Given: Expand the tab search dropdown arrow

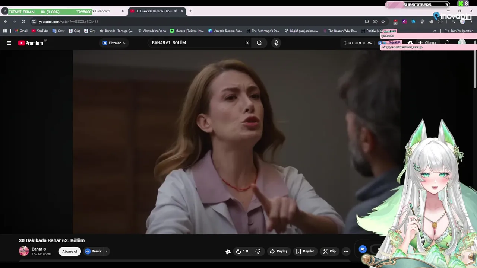Looking at the screenshot, I should (x=5, y=11).
